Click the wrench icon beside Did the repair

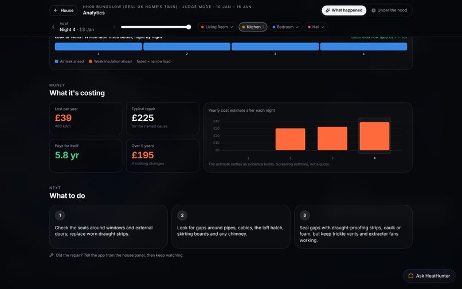pos(52,255)
